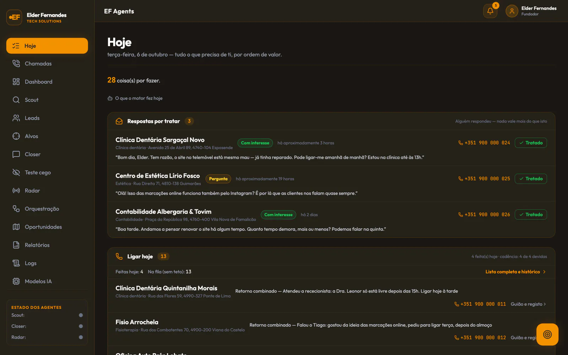This screenshot has width=568, height=355.
Task: Click the Scout agent status dot
Action: (x=81, y=315)
